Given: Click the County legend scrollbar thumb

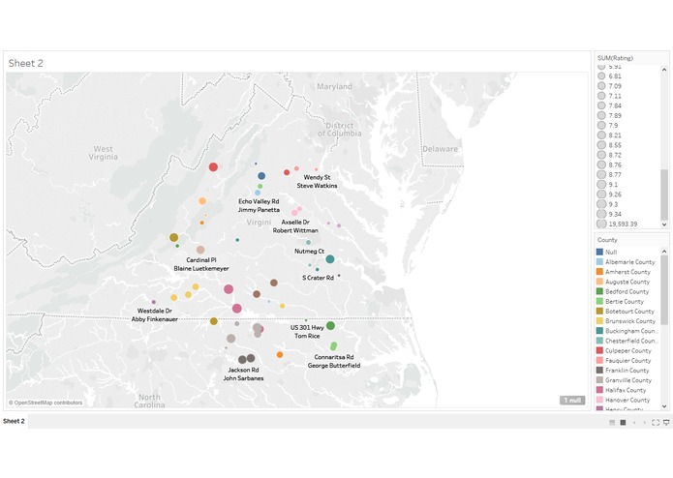Looking at the screenshot, I should click(x=664, y=290).
